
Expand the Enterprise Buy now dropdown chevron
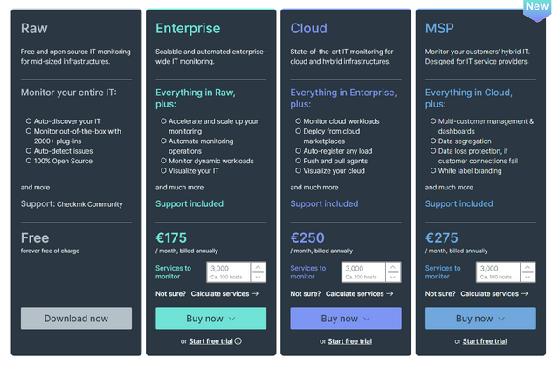tap(231, 319)
